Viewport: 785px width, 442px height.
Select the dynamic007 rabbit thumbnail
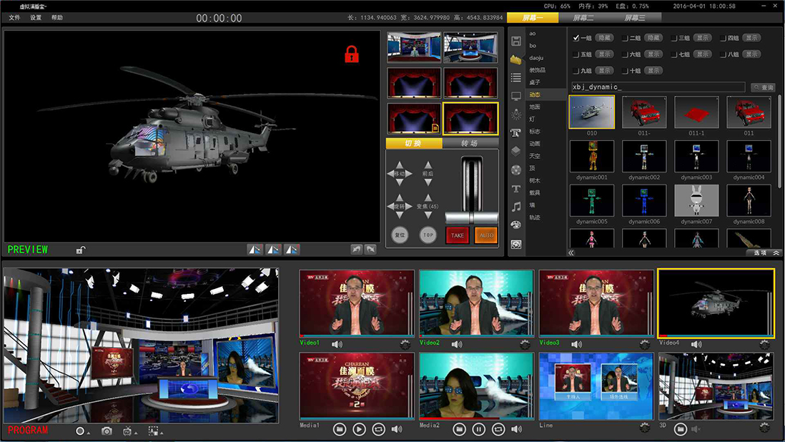696,200
